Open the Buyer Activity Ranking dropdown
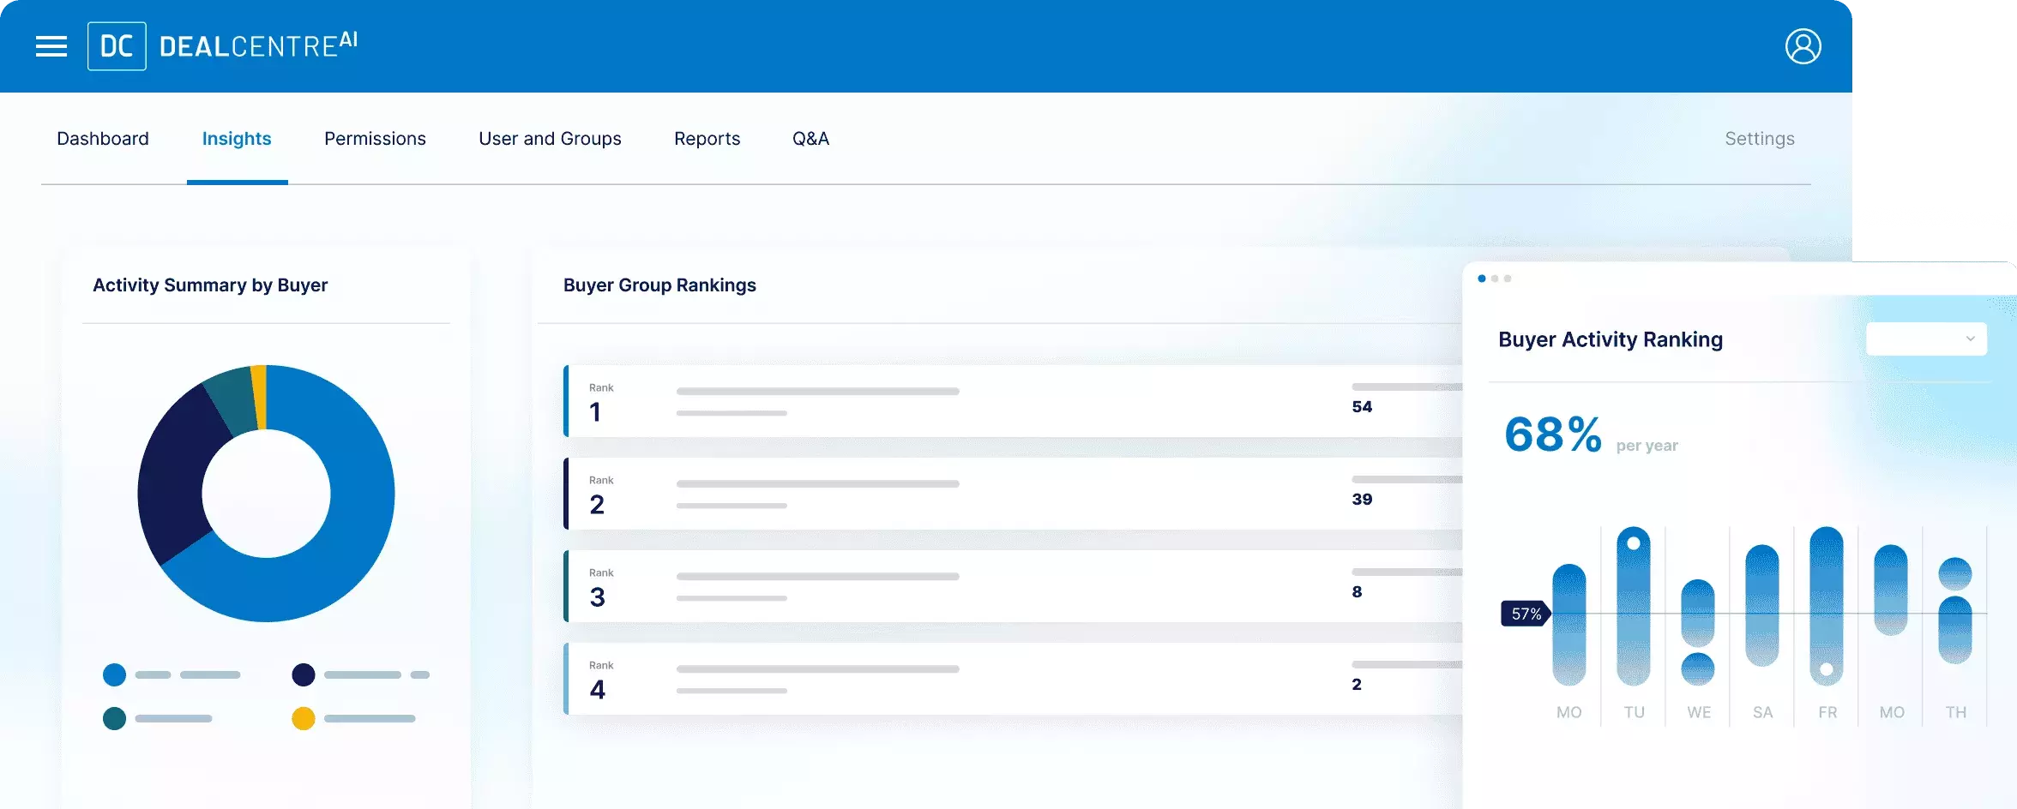2017x809 pixels. tap(1926, 339)
